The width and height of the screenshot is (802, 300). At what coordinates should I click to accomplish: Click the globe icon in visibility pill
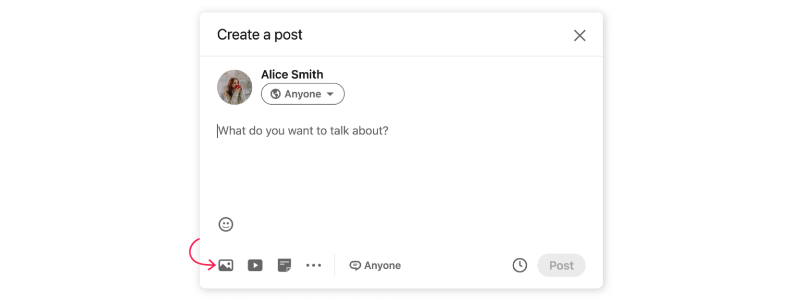276,94
